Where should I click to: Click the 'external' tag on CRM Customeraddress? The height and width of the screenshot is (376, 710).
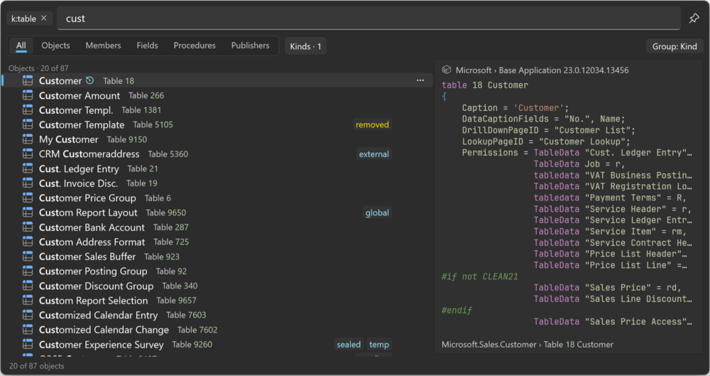click(x=374, y=154)
